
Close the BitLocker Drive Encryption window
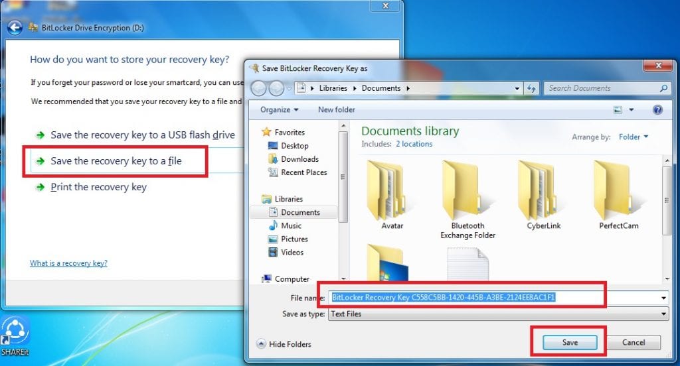tap(386, 5)
